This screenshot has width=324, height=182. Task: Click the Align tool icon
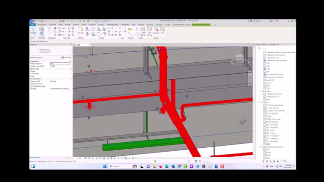(x=88, y=29)
